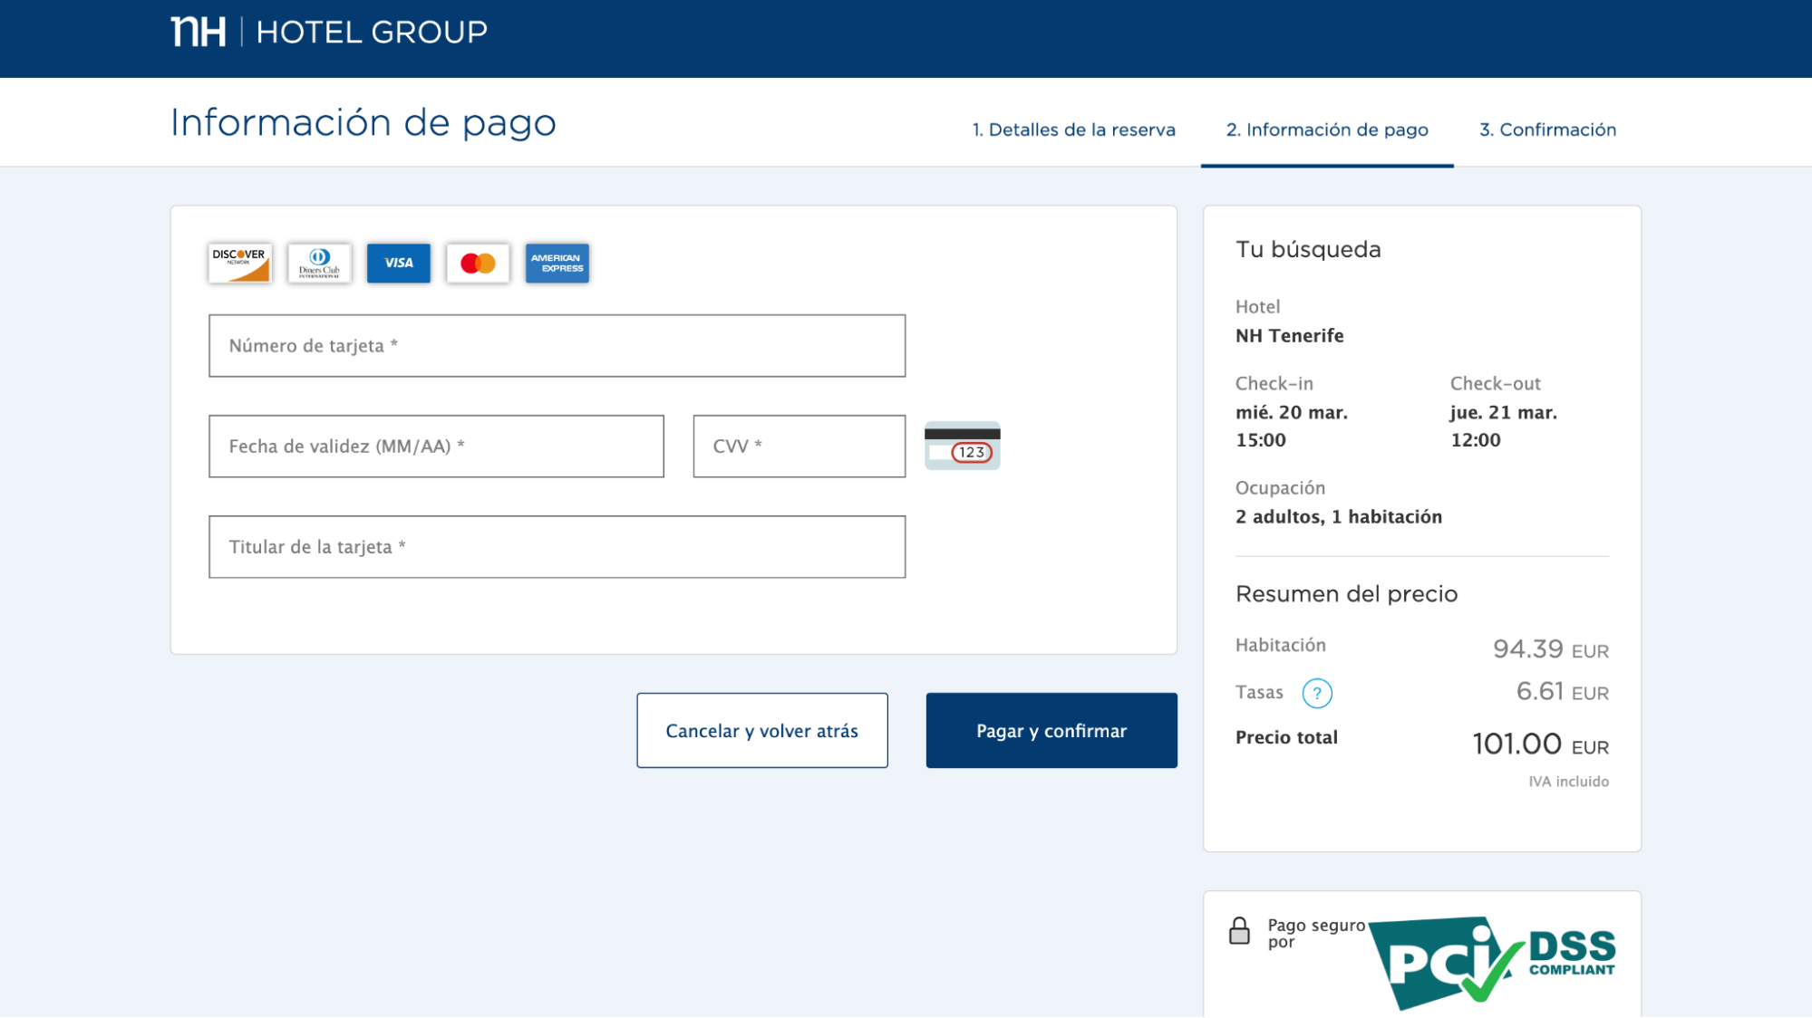Go to step 1. Detalles de la reserva

[1074, 130]
